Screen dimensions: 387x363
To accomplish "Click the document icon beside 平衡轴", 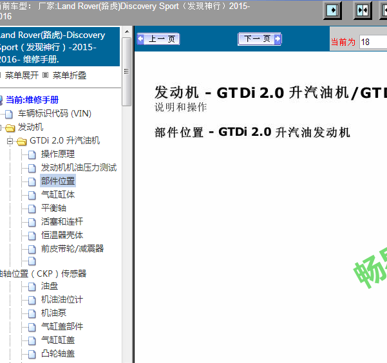I will 32,209.
